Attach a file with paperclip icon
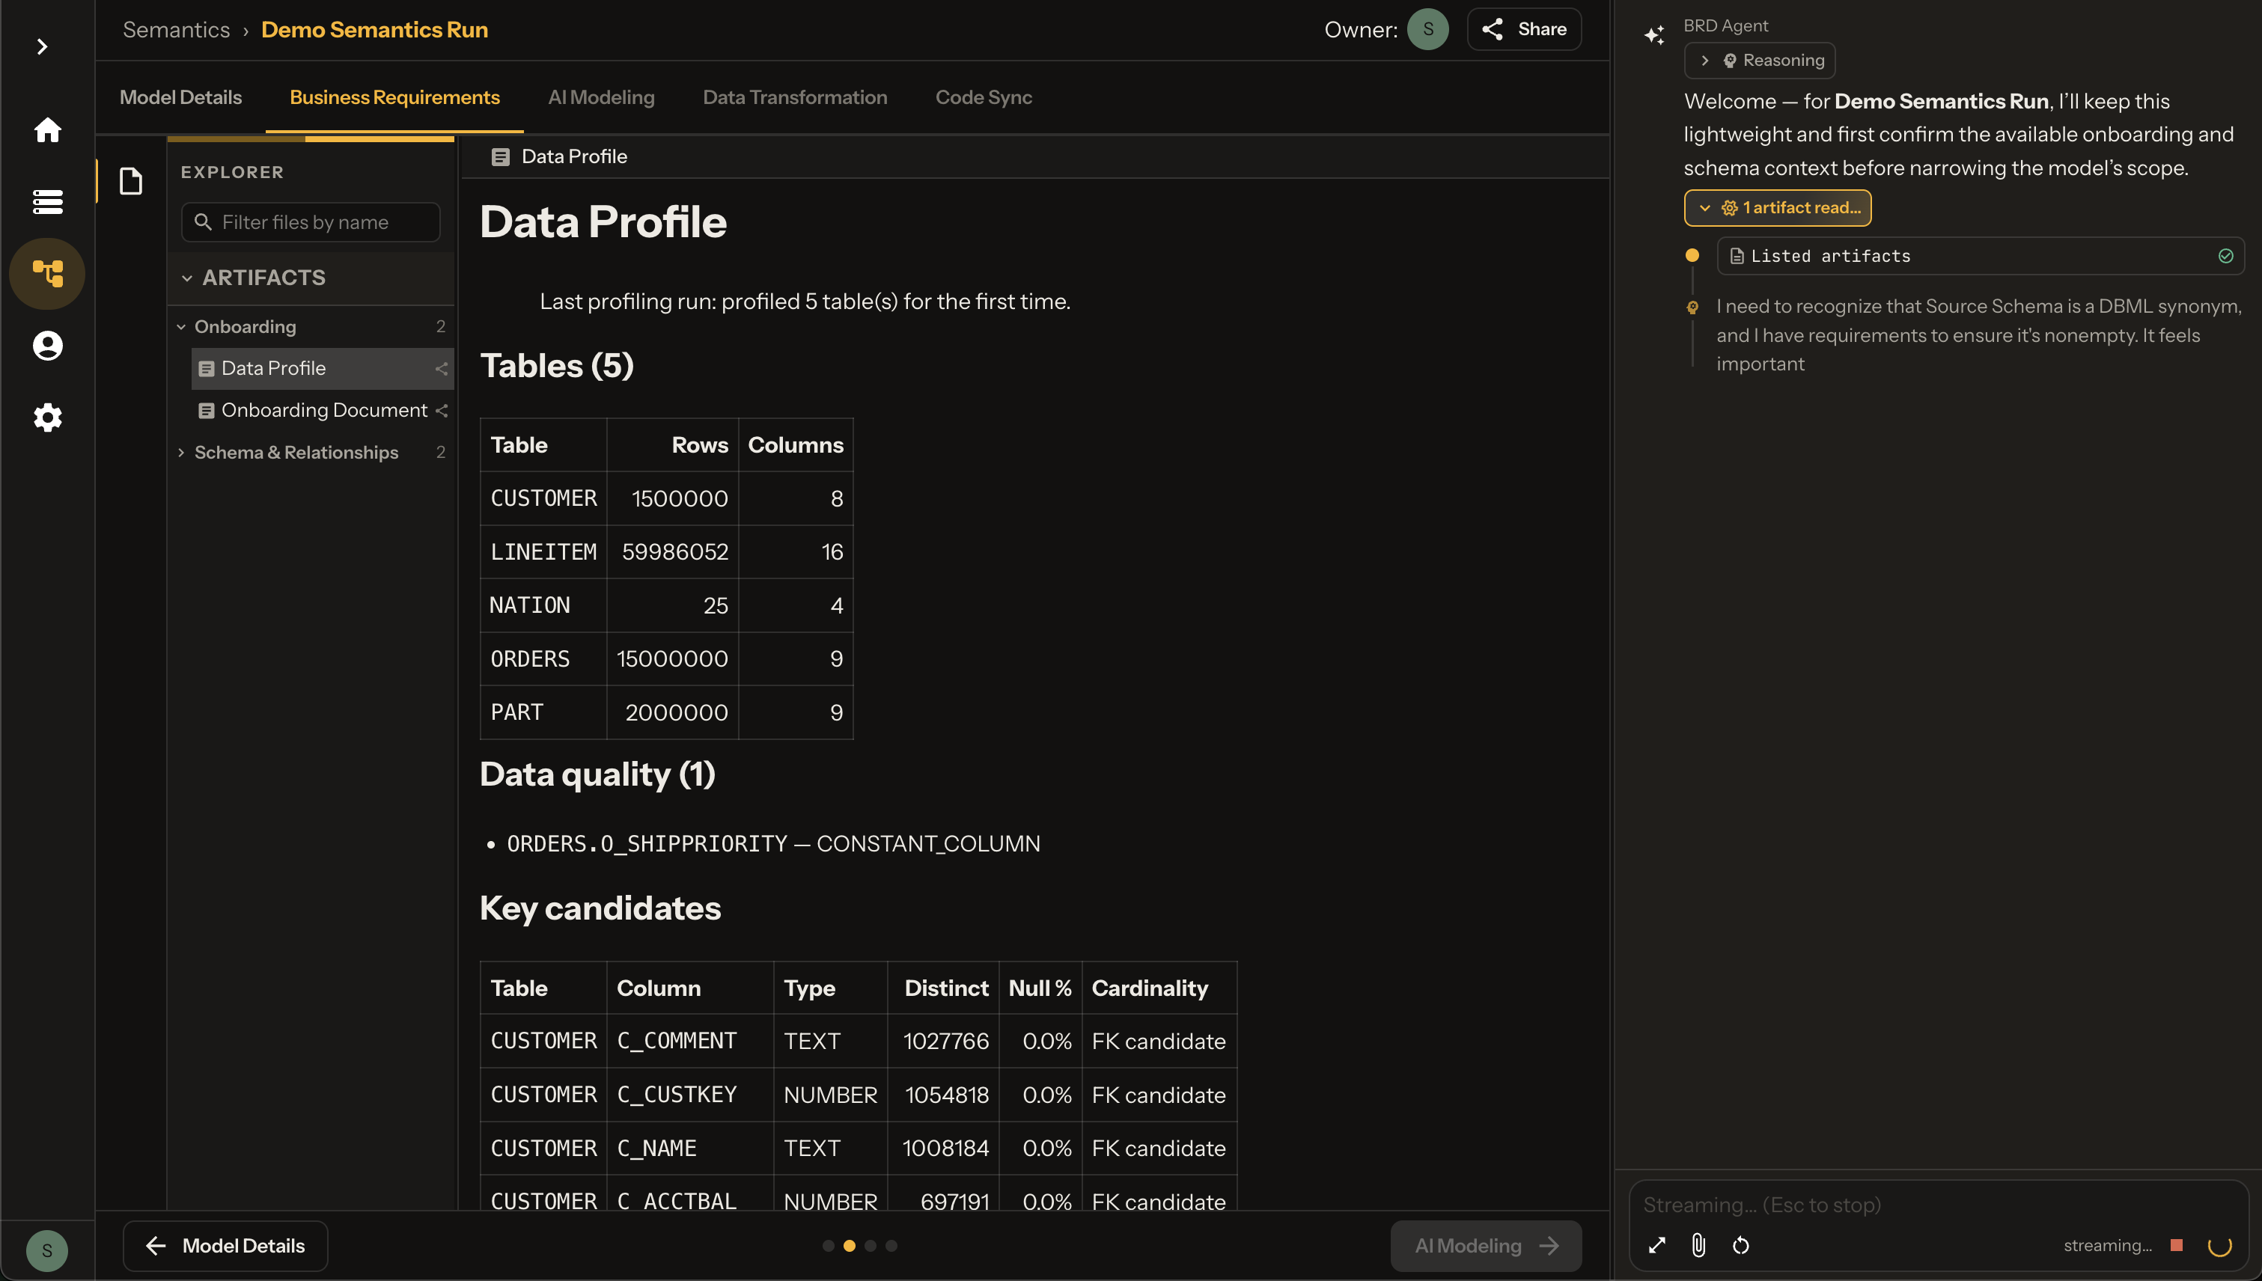Screen dimensions: 2262x1281 pyautogui.click(x=1698, y=1245)
